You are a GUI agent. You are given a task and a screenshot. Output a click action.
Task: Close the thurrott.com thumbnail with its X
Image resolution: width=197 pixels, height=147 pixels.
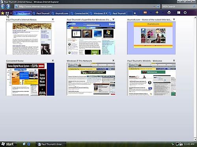coord(174,19)
